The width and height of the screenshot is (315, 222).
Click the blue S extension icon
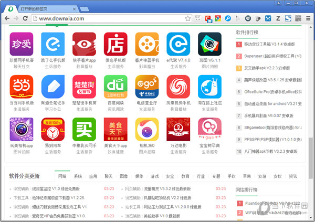[288, 18]
